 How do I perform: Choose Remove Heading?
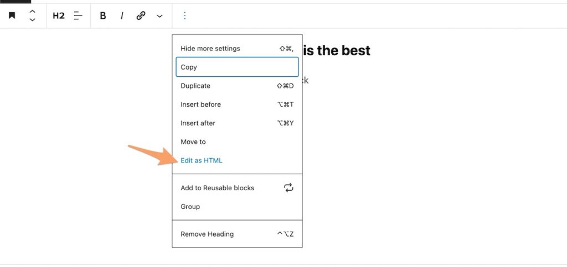237,234
